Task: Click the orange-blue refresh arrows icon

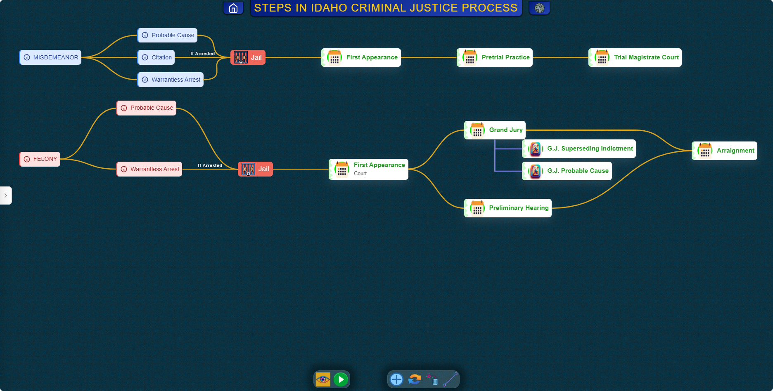Action: 415,379
